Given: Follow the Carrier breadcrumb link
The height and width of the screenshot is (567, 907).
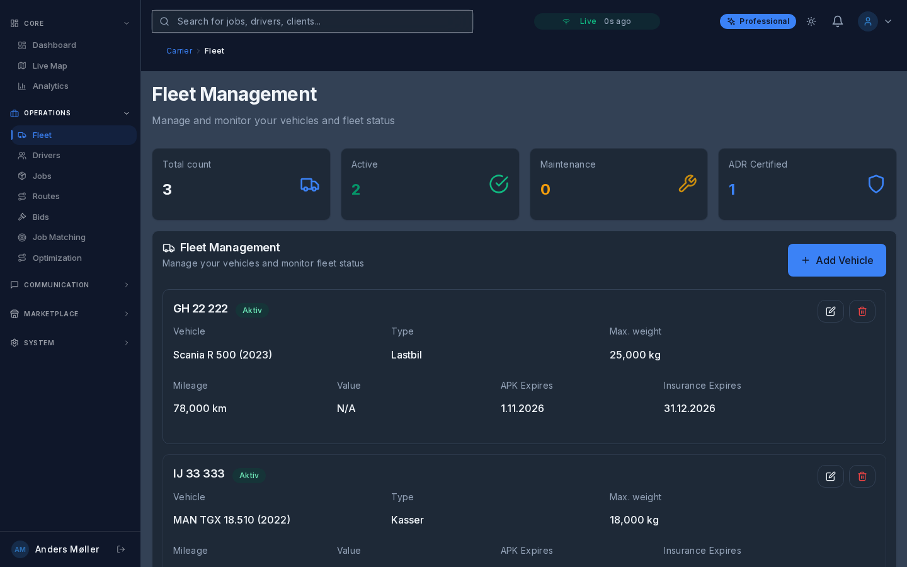Looking at the screenshot, I should point(179,51).
